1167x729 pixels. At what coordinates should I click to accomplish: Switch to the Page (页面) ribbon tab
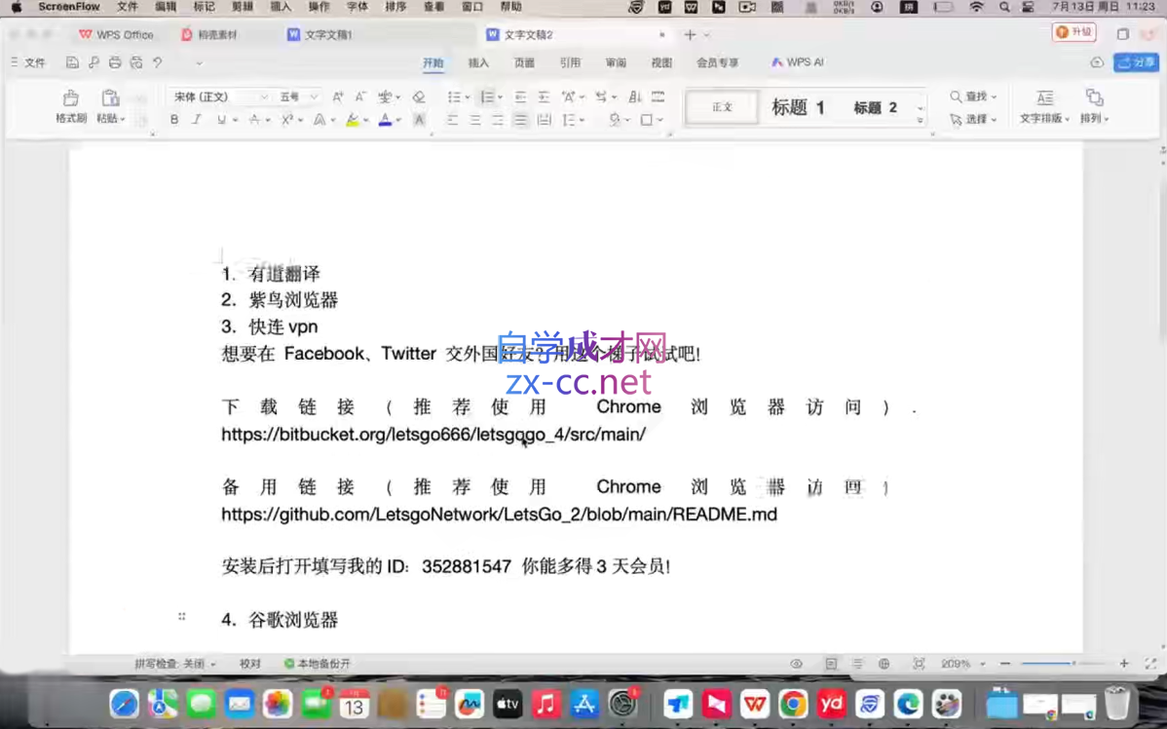click(x=524, y=62)
